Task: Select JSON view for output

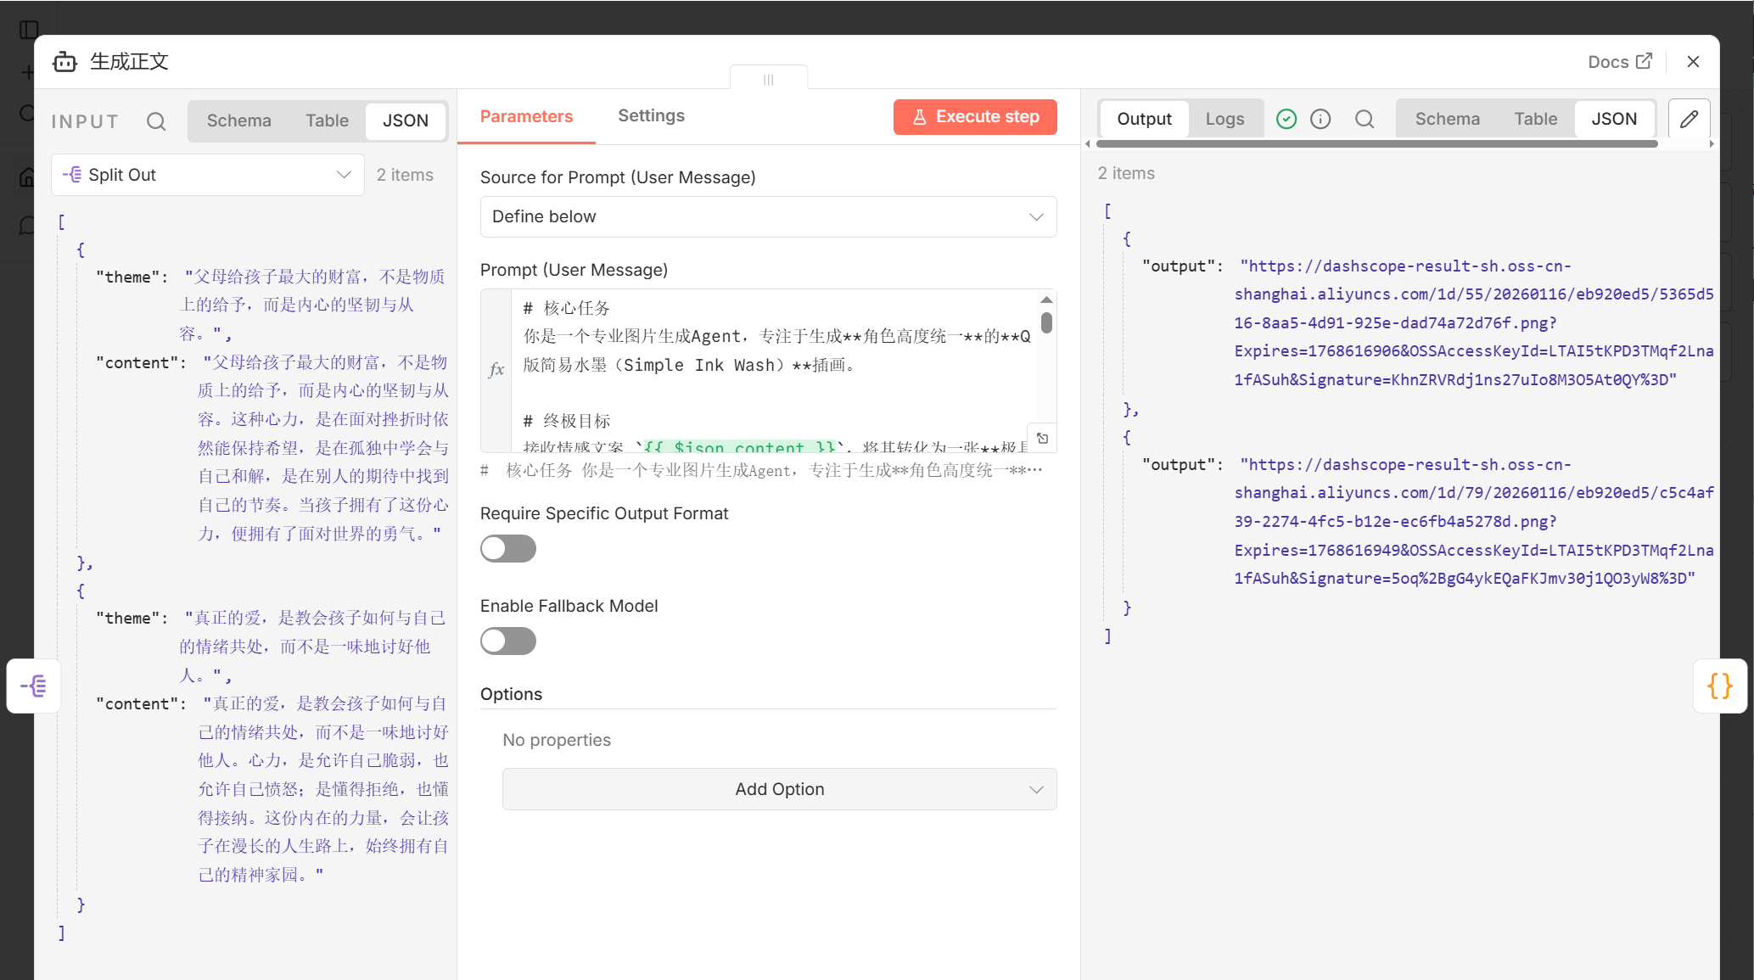Action: click(1614, 119)
